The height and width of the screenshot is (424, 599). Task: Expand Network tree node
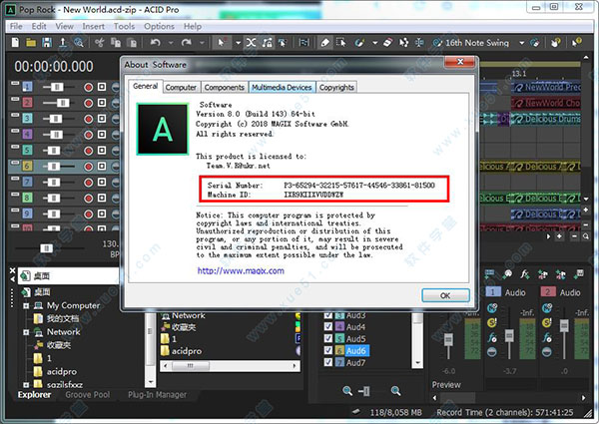pyautogui.click(x=26, y=332)
